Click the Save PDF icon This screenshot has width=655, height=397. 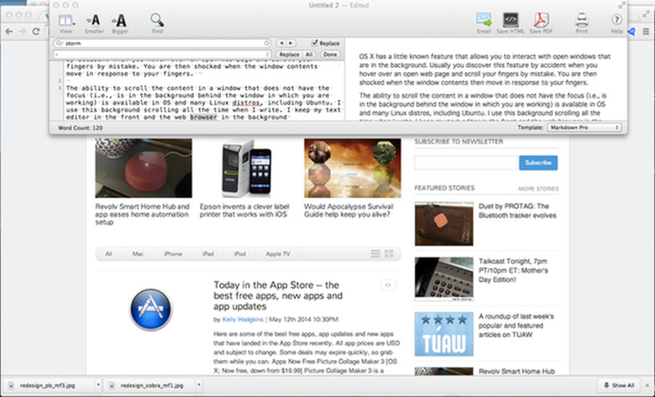[542, 20]
